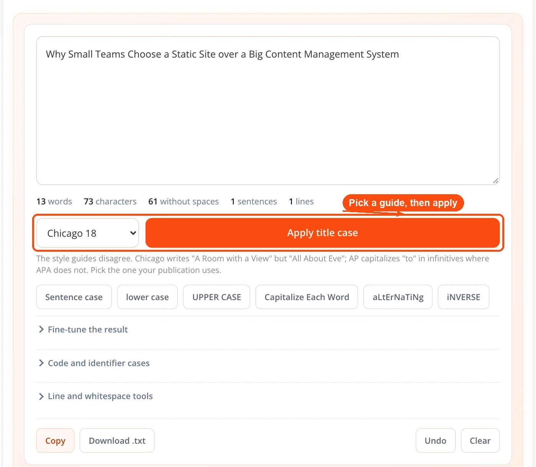
Task: Click the '1 sentences' counter
Action: coord(254,202)
